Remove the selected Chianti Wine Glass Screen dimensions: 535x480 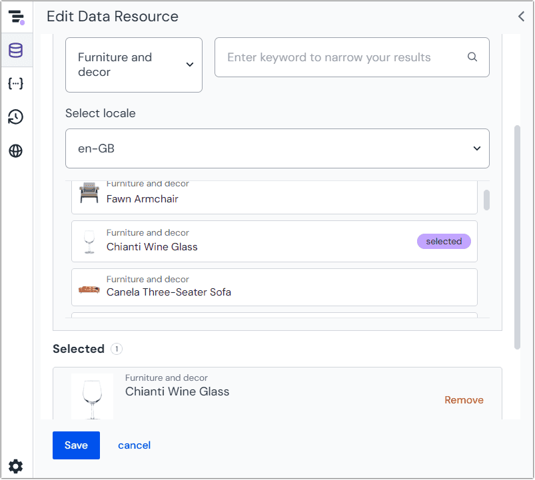pyautogui.click(x=464, y=400)
